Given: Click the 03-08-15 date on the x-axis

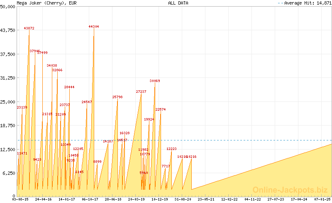Looking at the screenshot, I should pos(20,199).
